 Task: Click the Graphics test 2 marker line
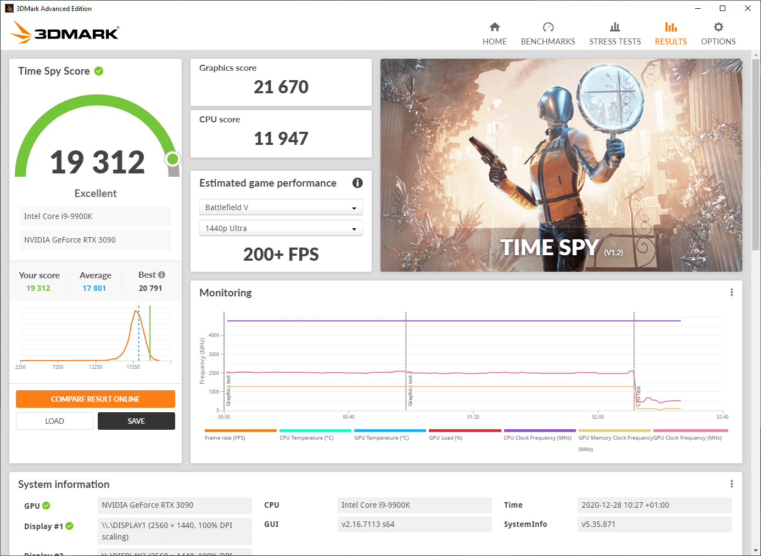pyautogui.click(x=406, y=361)
